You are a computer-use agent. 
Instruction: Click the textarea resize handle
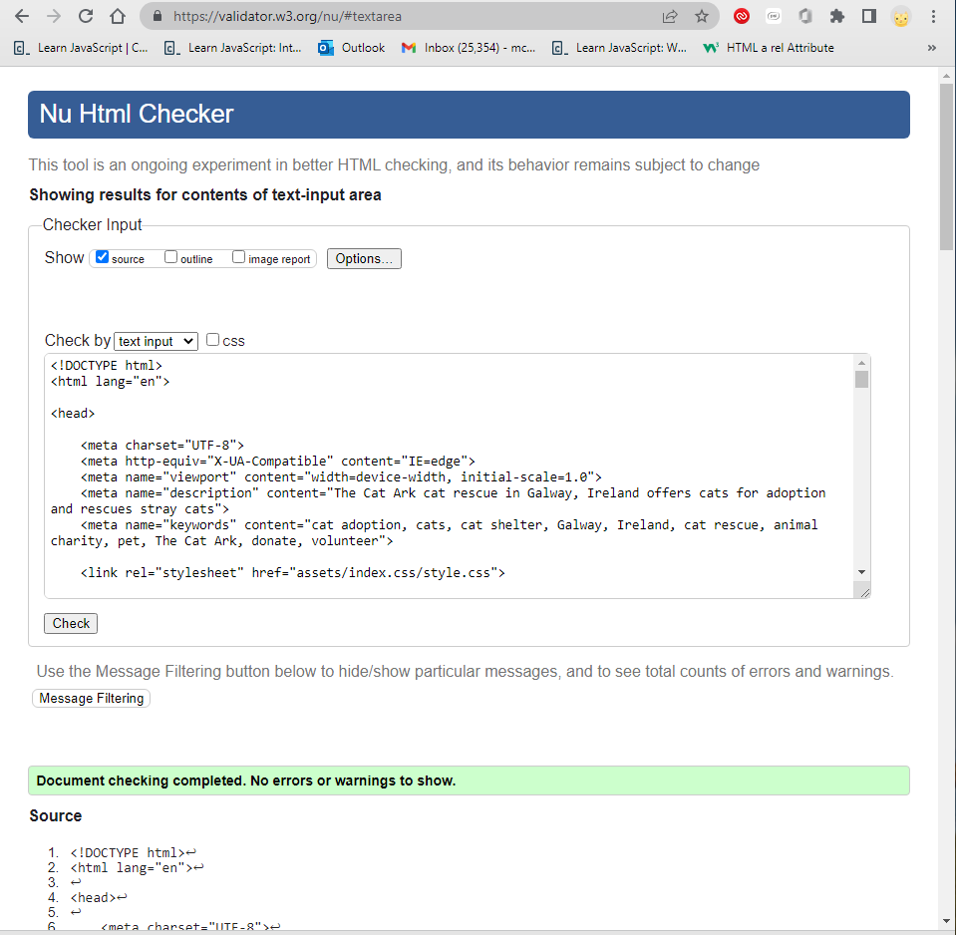(864, 592)
